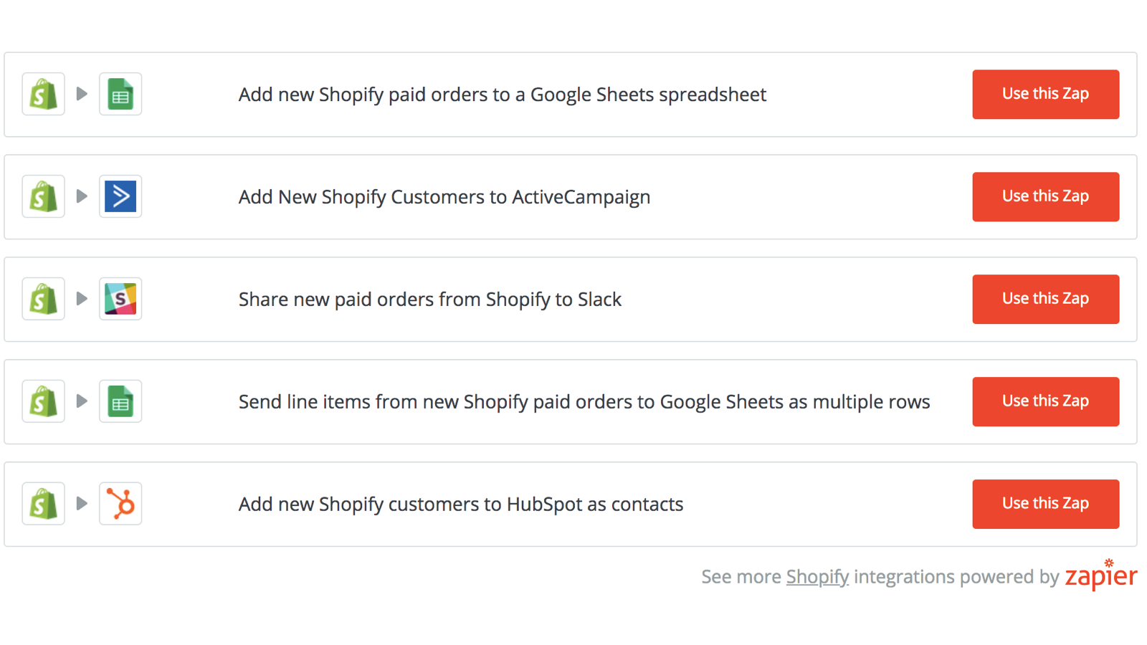Use the Zap for ActiveCampaign customers

coord(1045,196)
